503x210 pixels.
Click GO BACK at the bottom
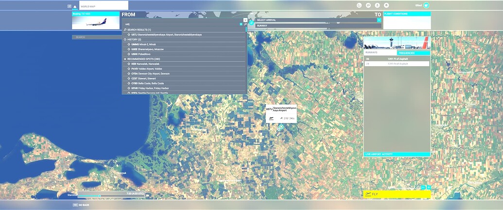[x=81, y=205]
